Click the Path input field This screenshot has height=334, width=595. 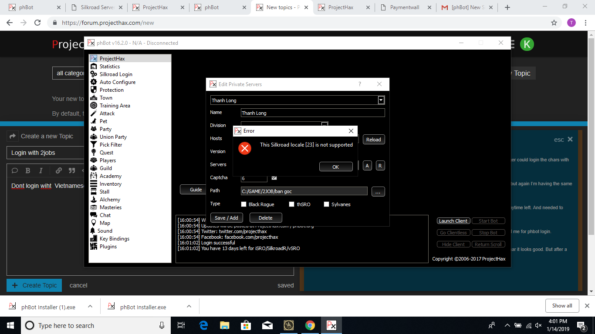[x=304, y=191]
